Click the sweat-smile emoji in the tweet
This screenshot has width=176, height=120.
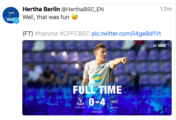pyautogui.click(x=75, y=17)
